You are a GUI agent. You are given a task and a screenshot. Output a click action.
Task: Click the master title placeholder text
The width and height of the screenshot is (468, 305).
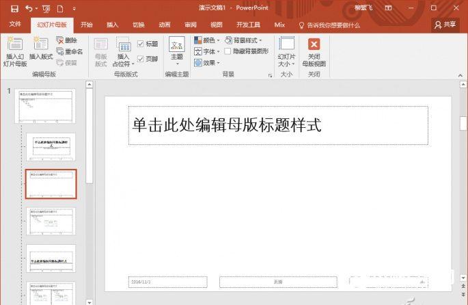click(x=227, y=125)
